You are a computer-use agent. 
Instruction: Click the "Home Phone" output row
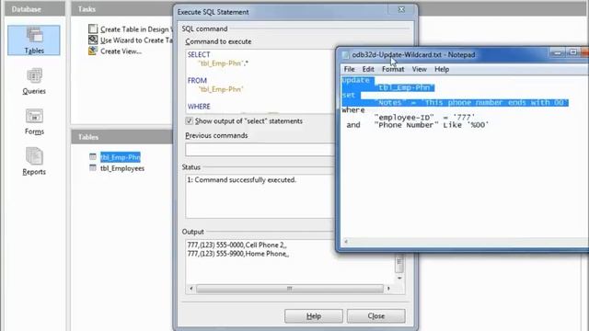[238, 254]
